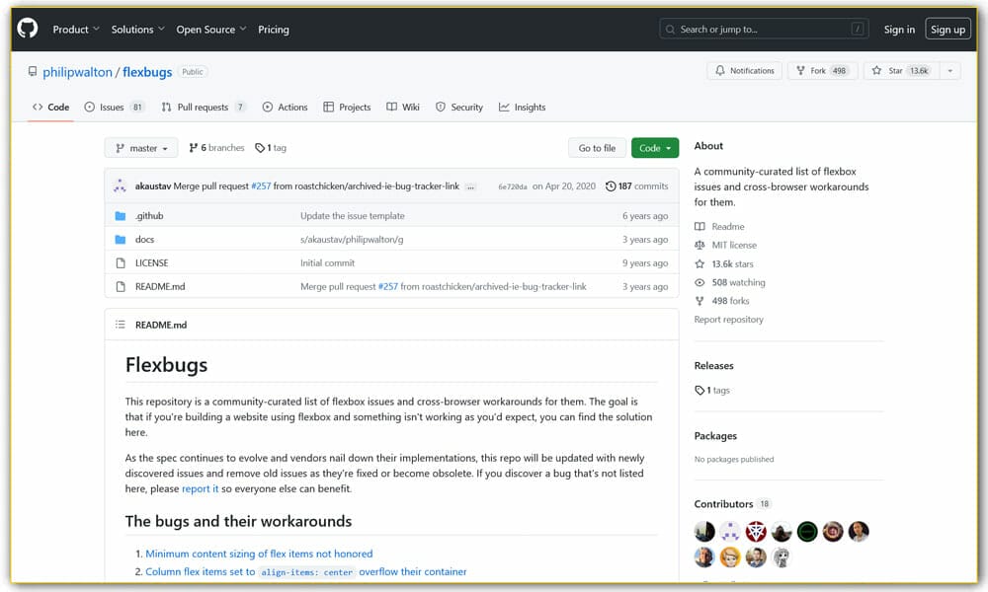Click the akaustav commit author avatar
The image size is (988, 592).
[121, 186]
